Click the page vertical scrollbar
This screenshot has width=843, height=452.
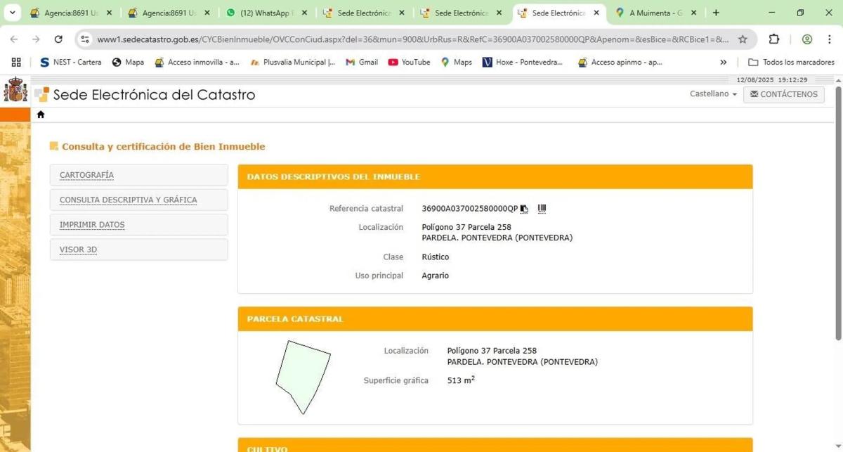click(837, 211)
